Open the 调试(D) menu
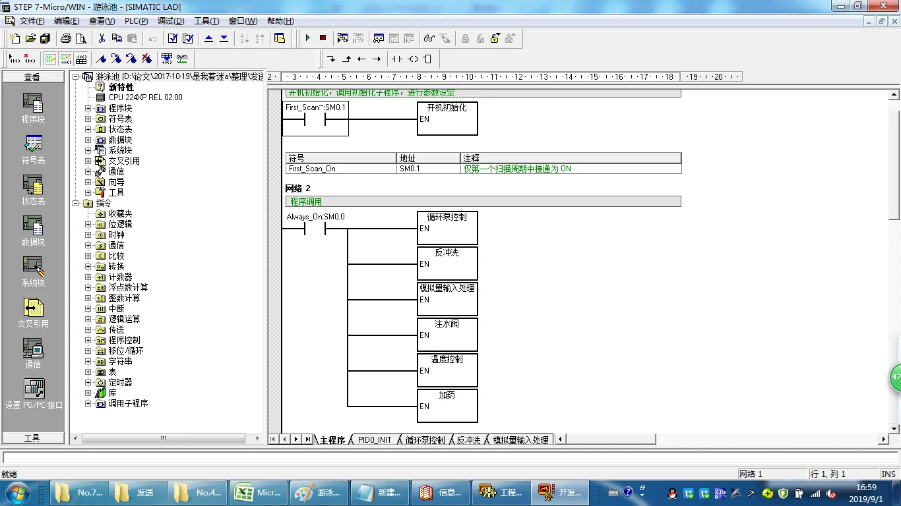The height and width of the screenshot is (506, 901). pos(171,21)
